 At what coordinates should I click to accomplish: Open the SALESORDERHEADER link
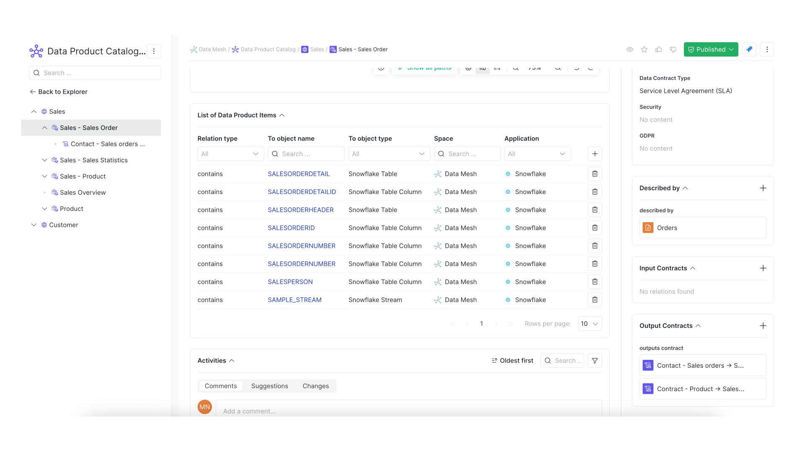[300, 210]
